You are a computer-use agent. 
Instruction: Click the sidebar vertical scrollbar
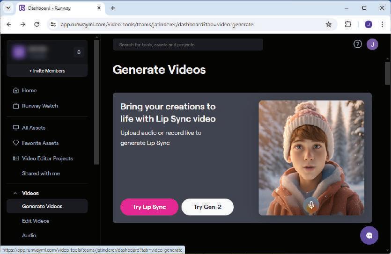(97, 102)
